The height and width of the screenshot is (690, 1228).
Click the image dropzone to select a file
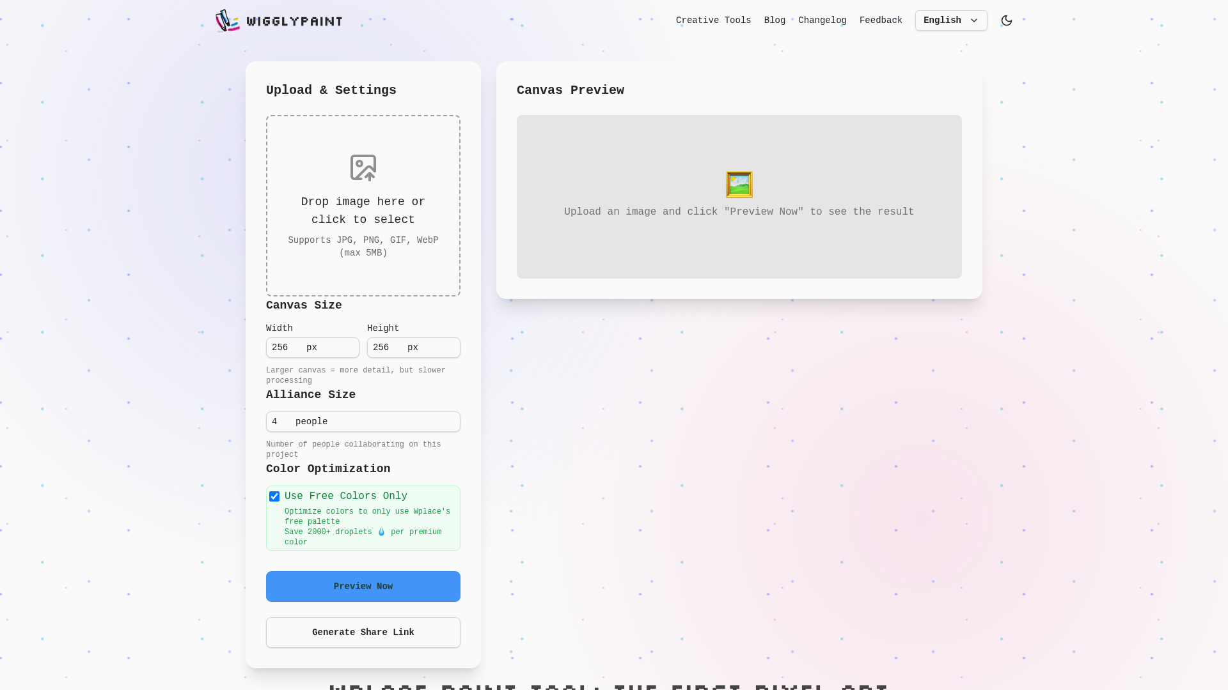pyautogui.click(x=363, y=205)
